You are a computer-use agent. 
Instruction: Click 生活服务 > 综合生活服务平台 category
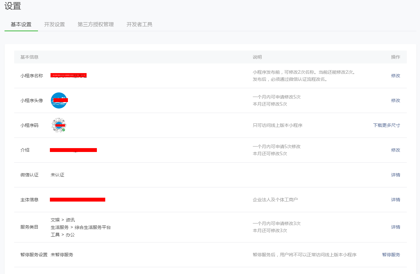pyautogui.click(x=80, y=227)
